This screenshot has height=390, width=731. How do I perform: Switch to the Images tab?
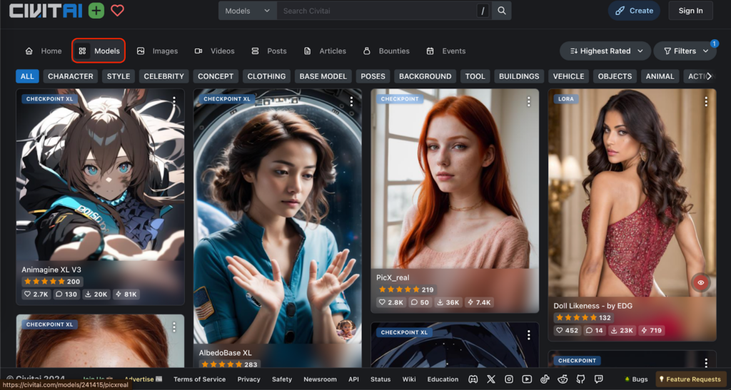[x=158, y=51]
